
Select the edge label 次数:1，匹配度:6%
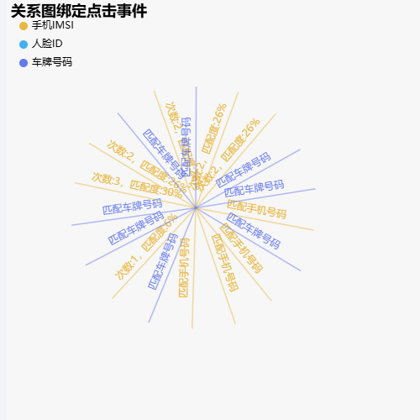(146, 246)
